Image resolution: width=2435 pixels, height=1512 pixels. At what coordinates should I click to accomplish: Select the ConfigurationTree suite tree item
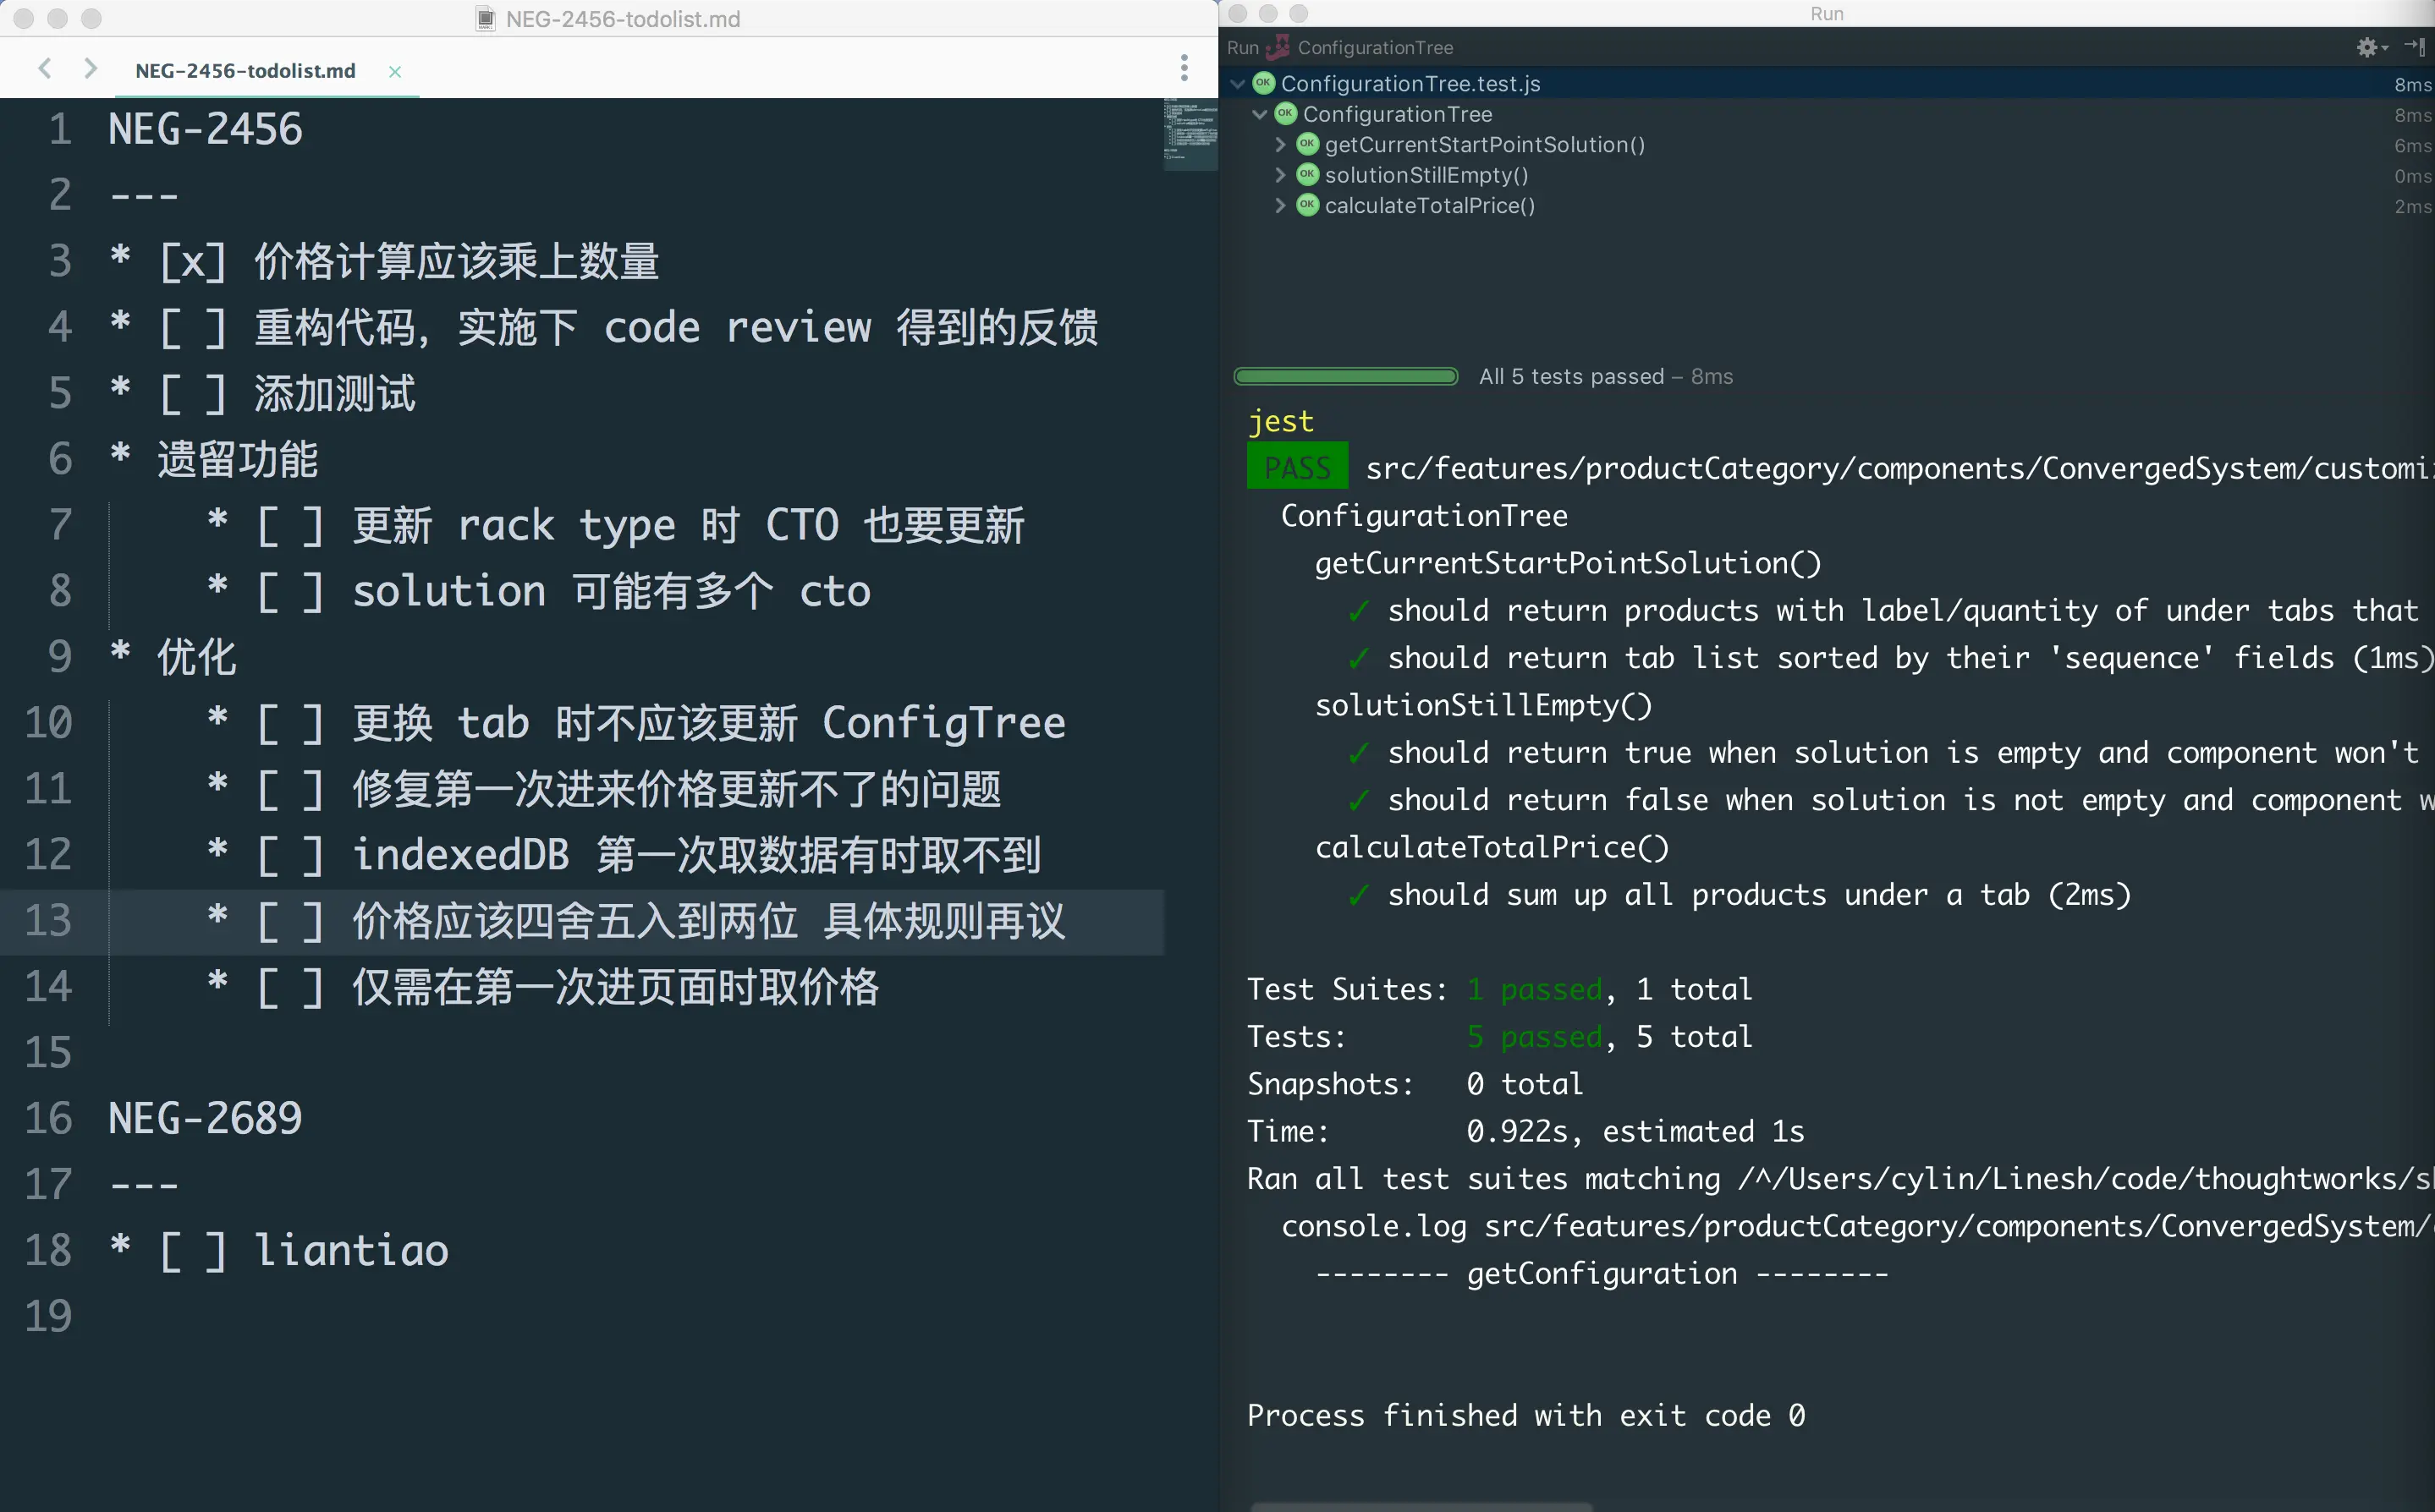coord(1397,114)
